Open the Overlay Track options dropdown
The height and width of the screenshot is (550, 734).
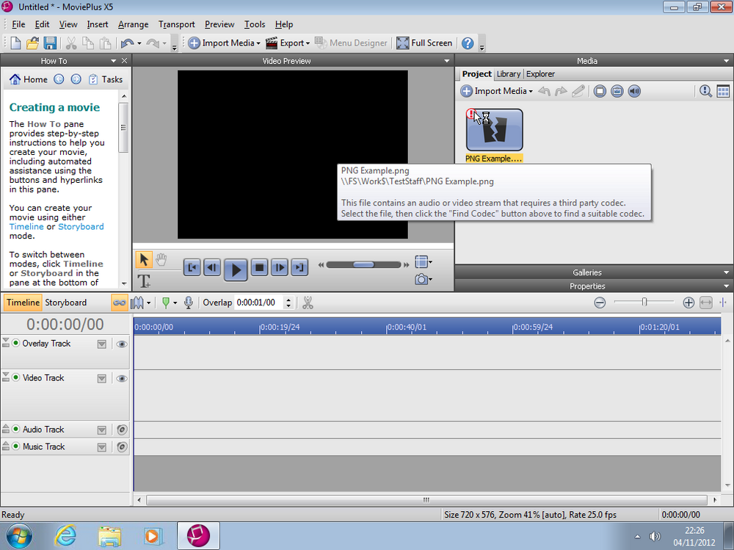tap(101, 344)
